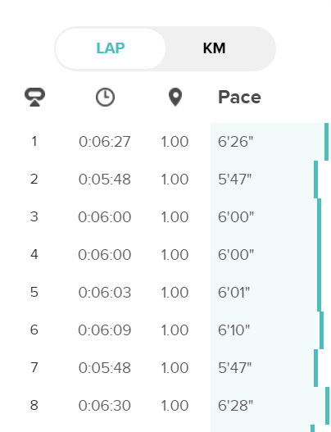The width and height of the screenshot is (331, 432).
Task: Click lap 8 pace value 6'28"
Action: pos(235,406)
